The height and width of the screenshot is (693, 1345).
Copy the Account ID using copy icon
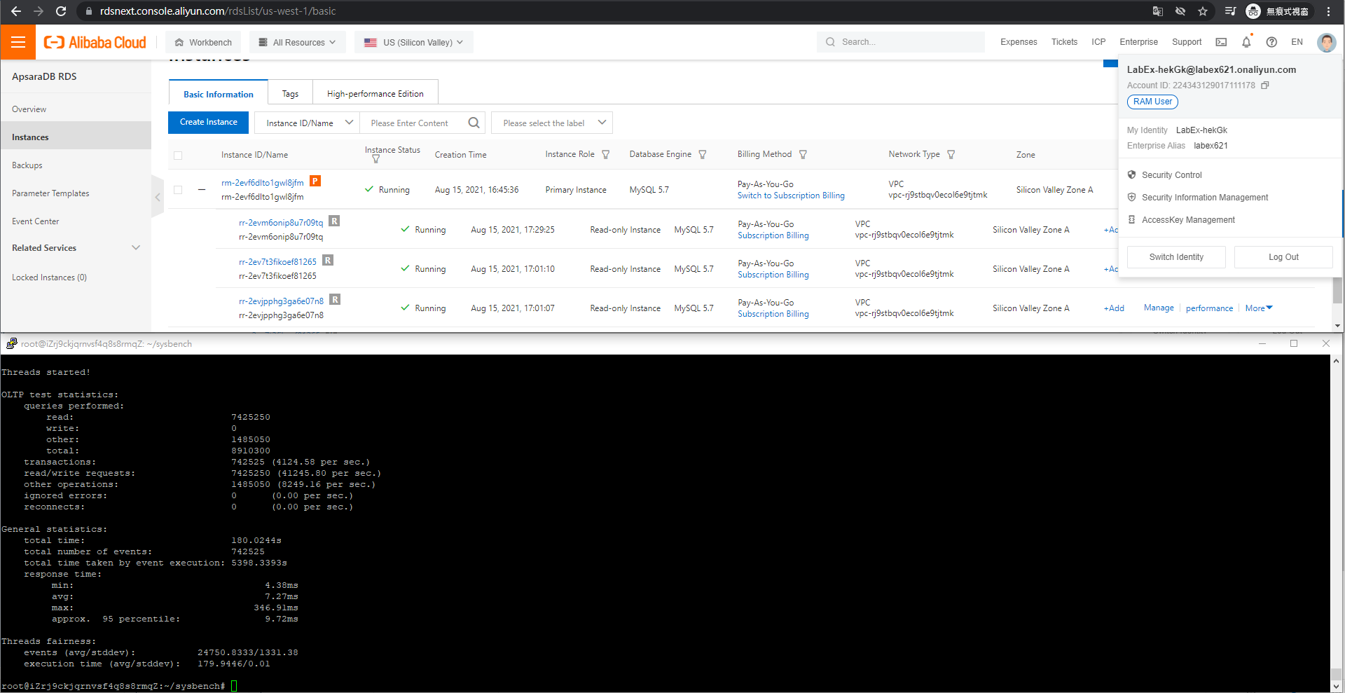pos(1265,85)
